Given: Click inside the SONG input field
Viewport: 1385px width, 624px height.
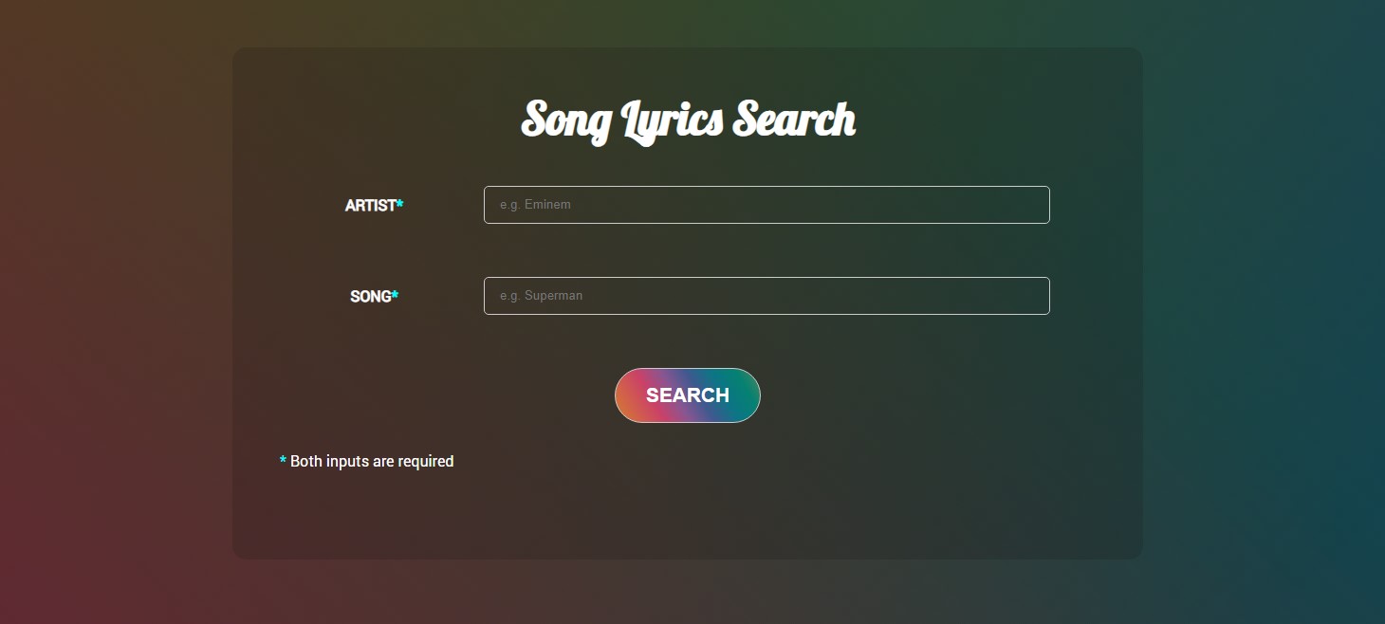Looking at the screenshot, I should 766,296.
